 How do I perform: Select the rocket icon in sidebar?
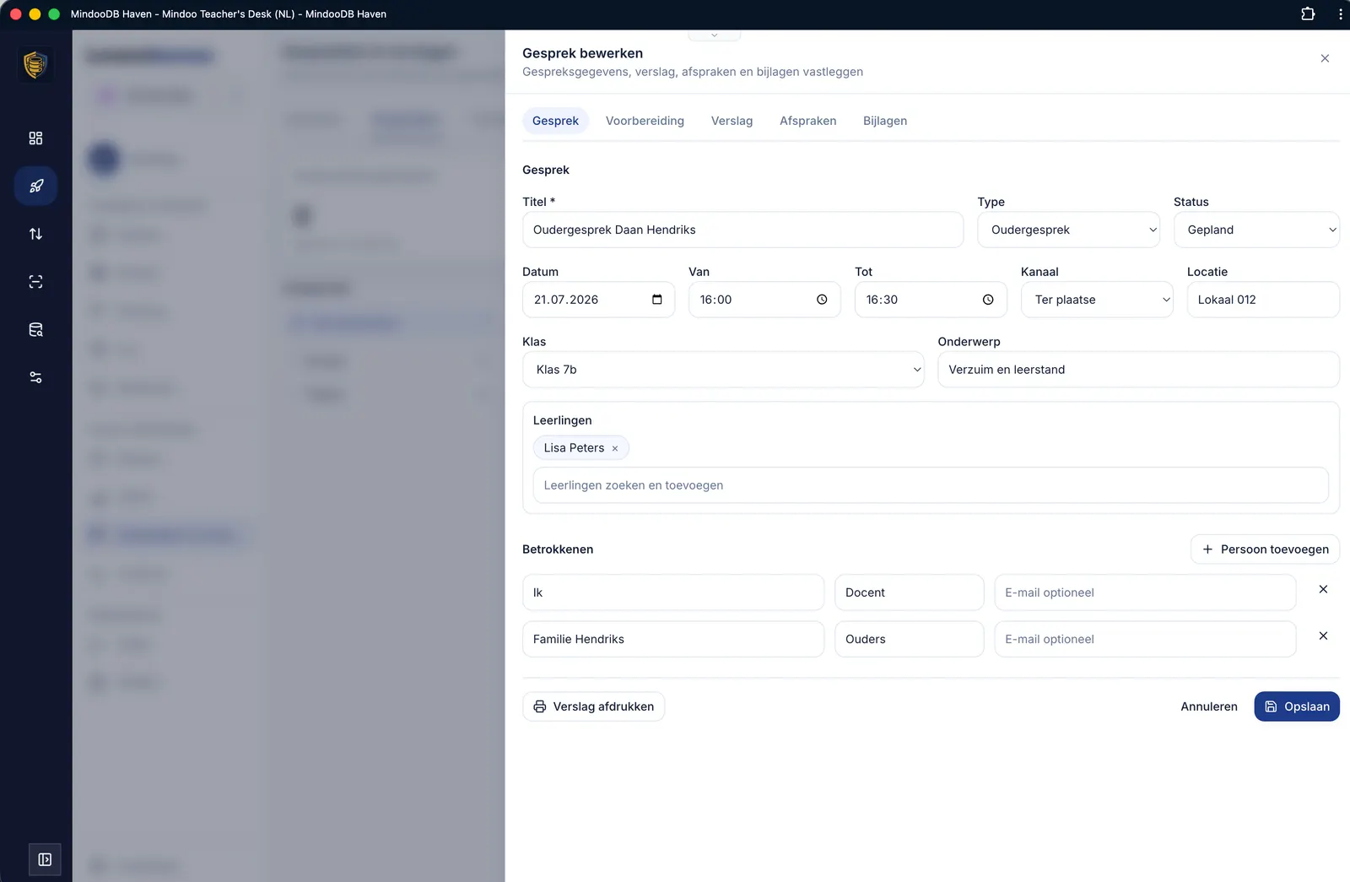[35, 186]
